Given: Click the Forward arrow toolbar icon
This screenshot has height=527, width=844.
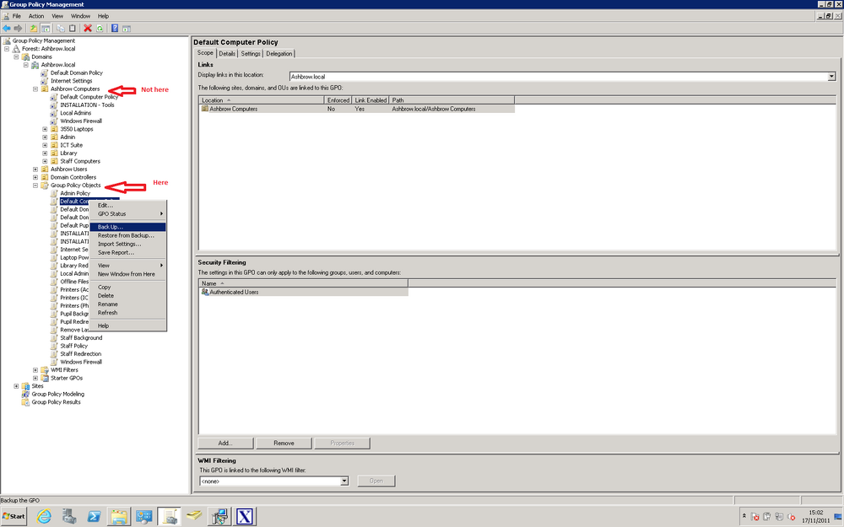Looking at the screenshot, I should pyautogui.click(x=18, y=28).
